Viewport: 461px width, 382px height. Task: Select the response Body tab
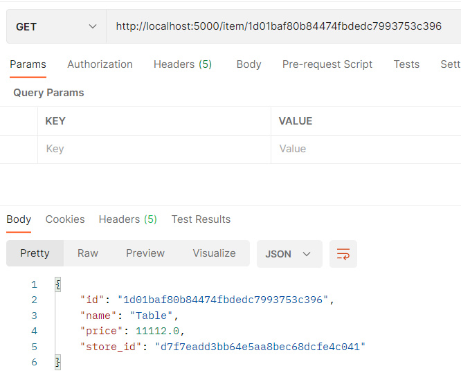pos(19,219)
